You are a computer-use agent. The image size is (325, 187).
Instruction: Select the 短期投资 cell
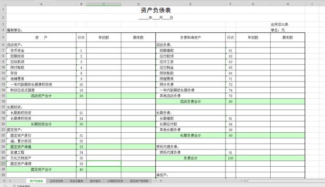point(41,56)
